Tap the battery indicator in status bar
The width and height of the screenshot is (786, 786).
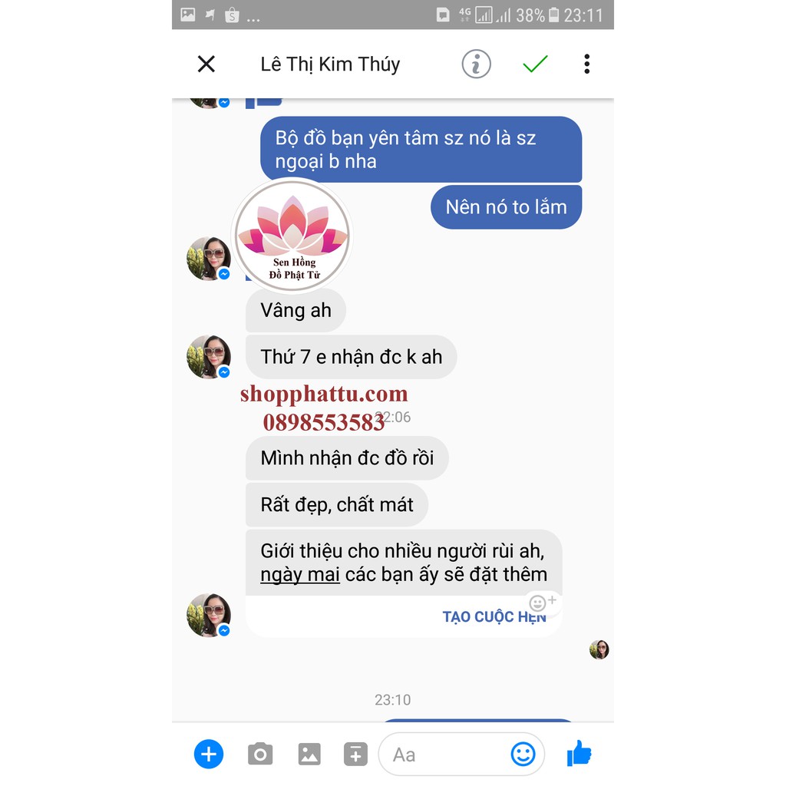553,15
